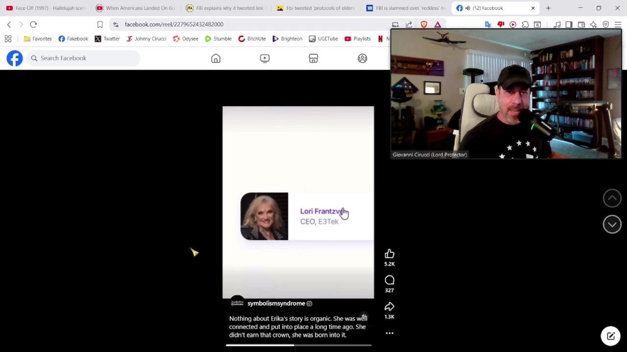Like the reel with thumbs-up icon
627x352 pixels.
pyautogui.click(x=389, y=254)
